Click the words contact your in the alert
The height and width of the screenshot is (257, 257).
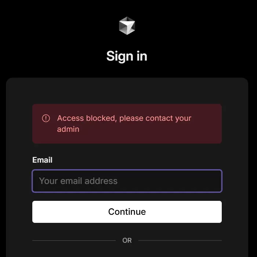click(x=168, y=118)
